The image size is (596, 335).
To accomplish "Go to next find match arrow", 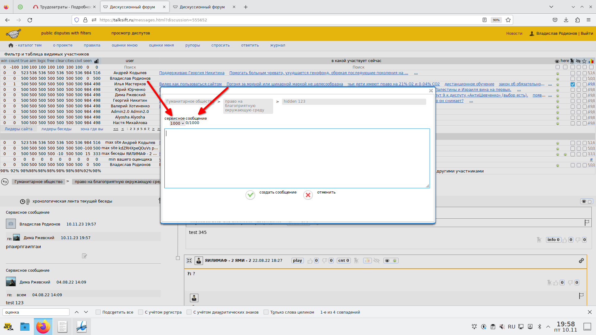I will point(86,312).
